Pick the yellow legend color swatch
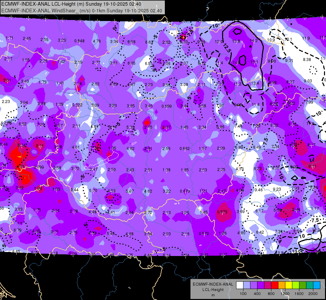The height and width of the screenshot is (300, 326). click(289, 285)
